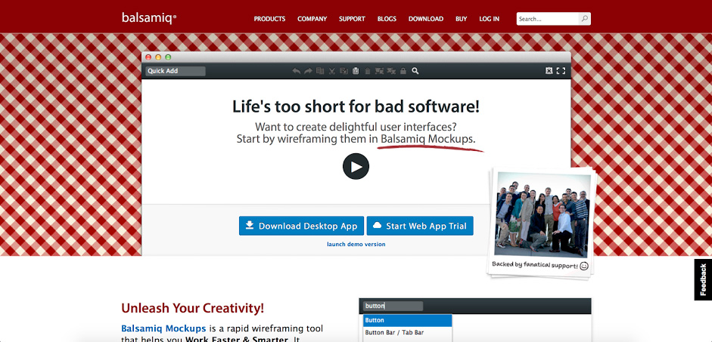
Task: Click the yellow window minimize dot
Action: coord(158,57)
